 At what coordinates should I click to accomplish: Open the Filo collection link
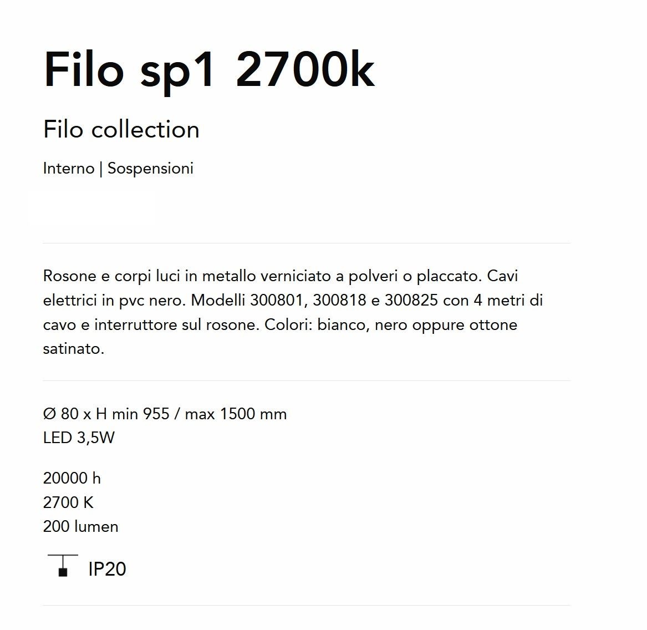[x=121, y=130]
